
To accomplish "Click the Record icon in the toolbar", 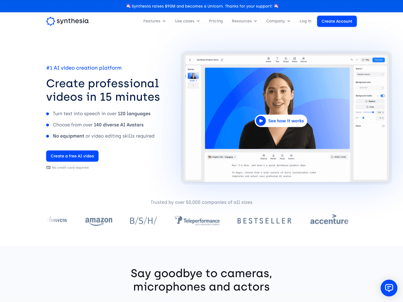I will pos(303,59).
